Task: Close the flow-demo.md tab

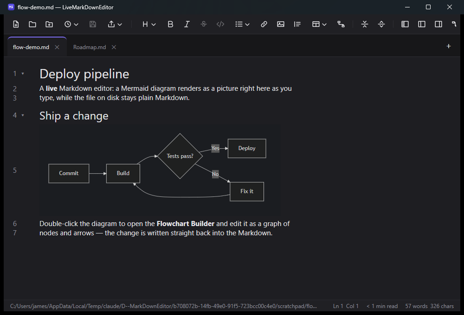Action: [57, 47]
